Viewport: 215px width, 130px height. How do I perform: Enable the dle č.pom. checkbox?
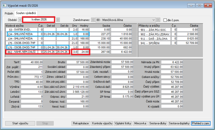165,20
